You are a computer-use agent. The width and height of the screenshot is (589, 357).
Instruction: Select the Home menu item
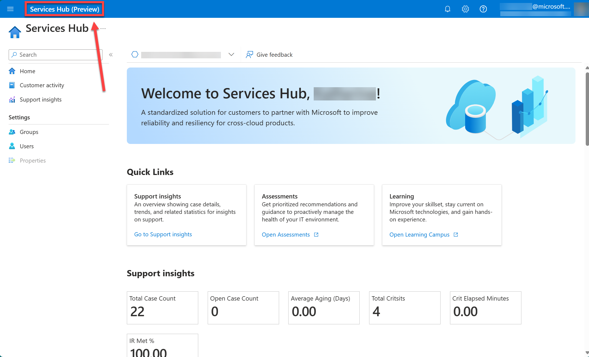pos(27,71)
